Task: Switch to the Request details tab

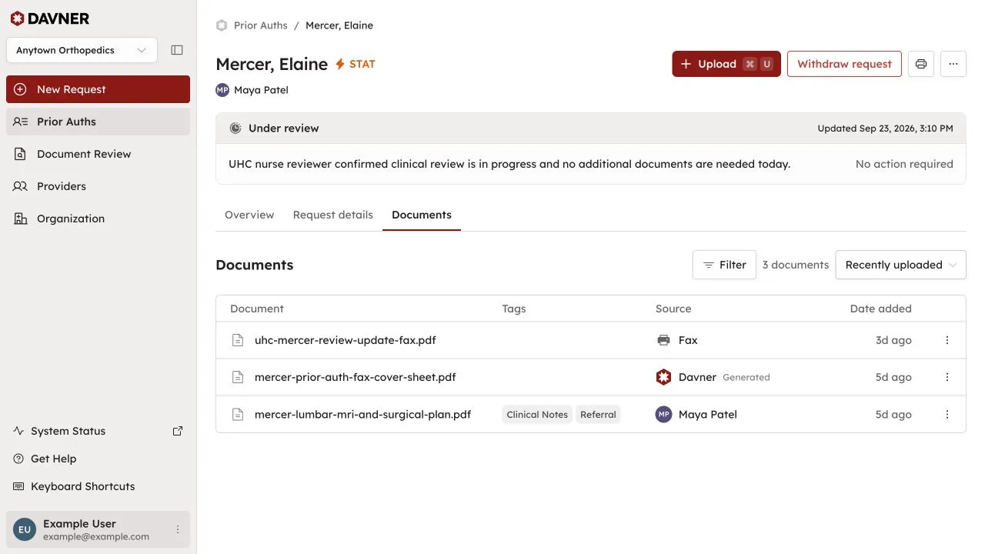Action: (333, 215)
